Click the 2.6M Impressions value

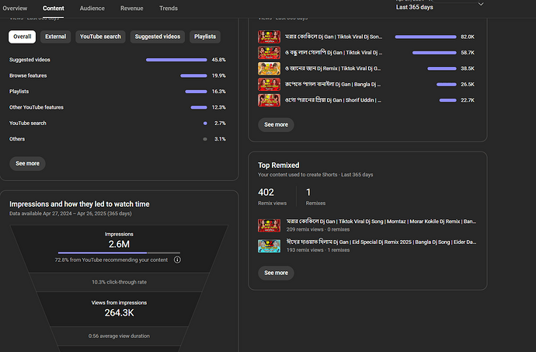pos(119,244)
